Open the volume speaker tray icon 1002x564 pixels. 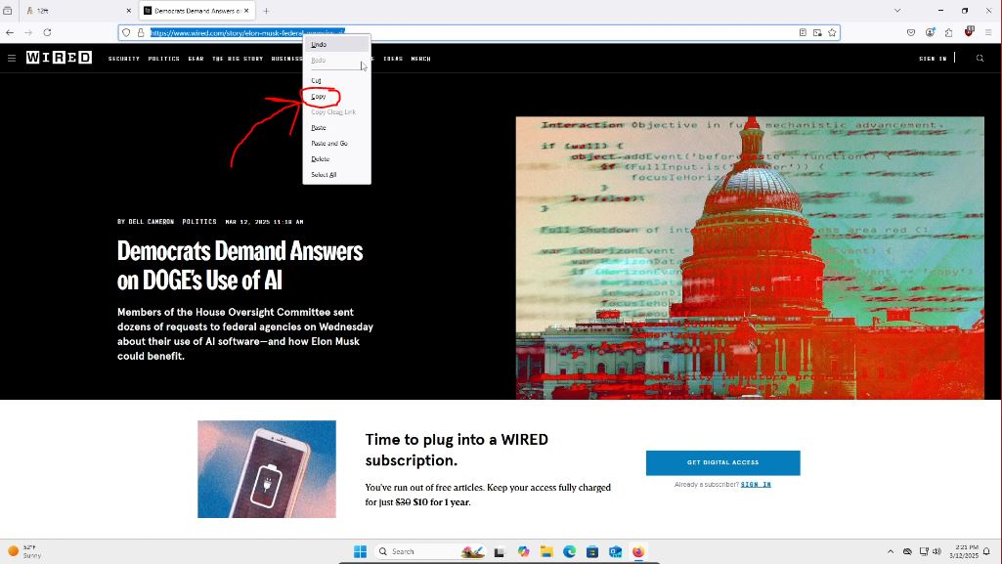(x=937, y=551)
